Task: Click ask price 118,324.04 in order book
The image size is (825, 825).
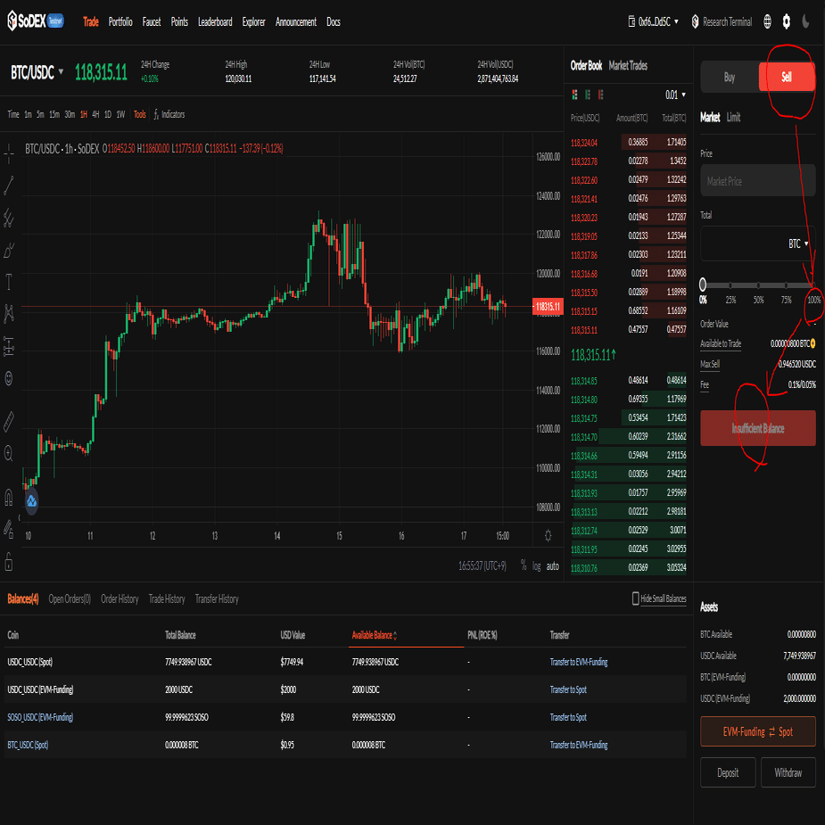Action: point(584,143)
